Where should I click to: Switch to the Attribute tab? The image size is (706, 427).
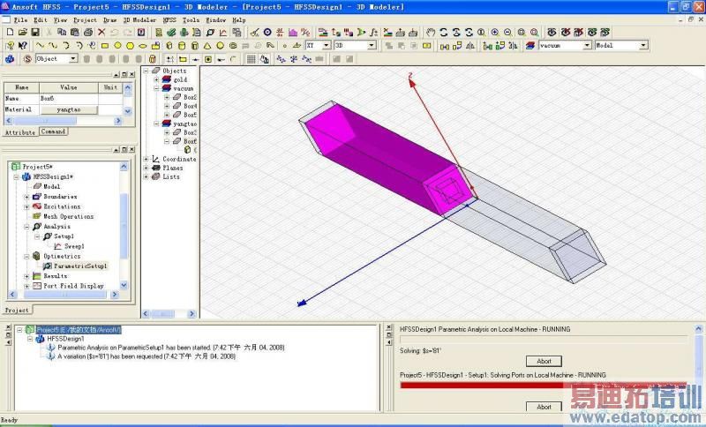tap(19, 132)
